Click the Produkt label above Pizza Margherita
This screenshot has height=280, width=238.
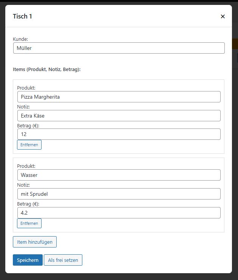[26, 88]
